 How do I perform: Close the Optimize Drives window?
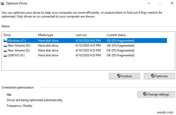click(x=172, y=3)
